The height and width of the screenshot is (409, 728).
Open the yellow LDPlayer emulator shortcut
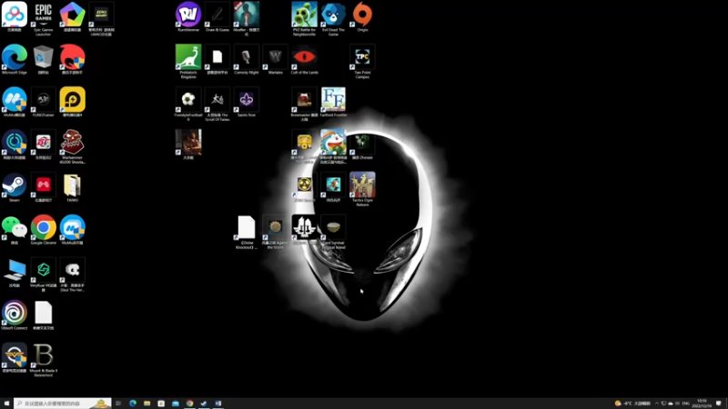pyautogui.click(x=72, y=100)
